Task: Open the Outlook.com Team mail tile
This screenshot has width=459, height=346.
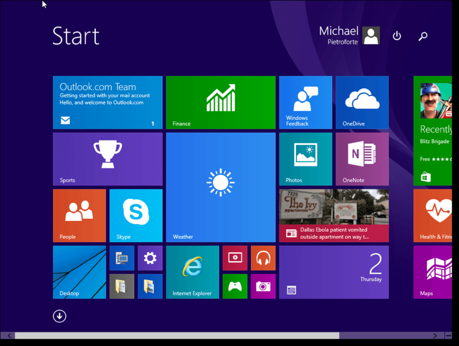Action: [x=107, y=102]
